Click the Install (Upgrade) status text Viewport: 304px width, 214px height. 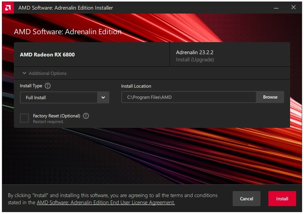pos(195,59)
